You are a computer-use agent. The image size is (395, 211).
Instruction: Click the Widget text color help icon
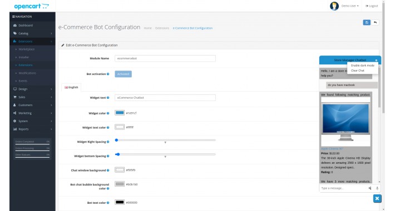108,128
